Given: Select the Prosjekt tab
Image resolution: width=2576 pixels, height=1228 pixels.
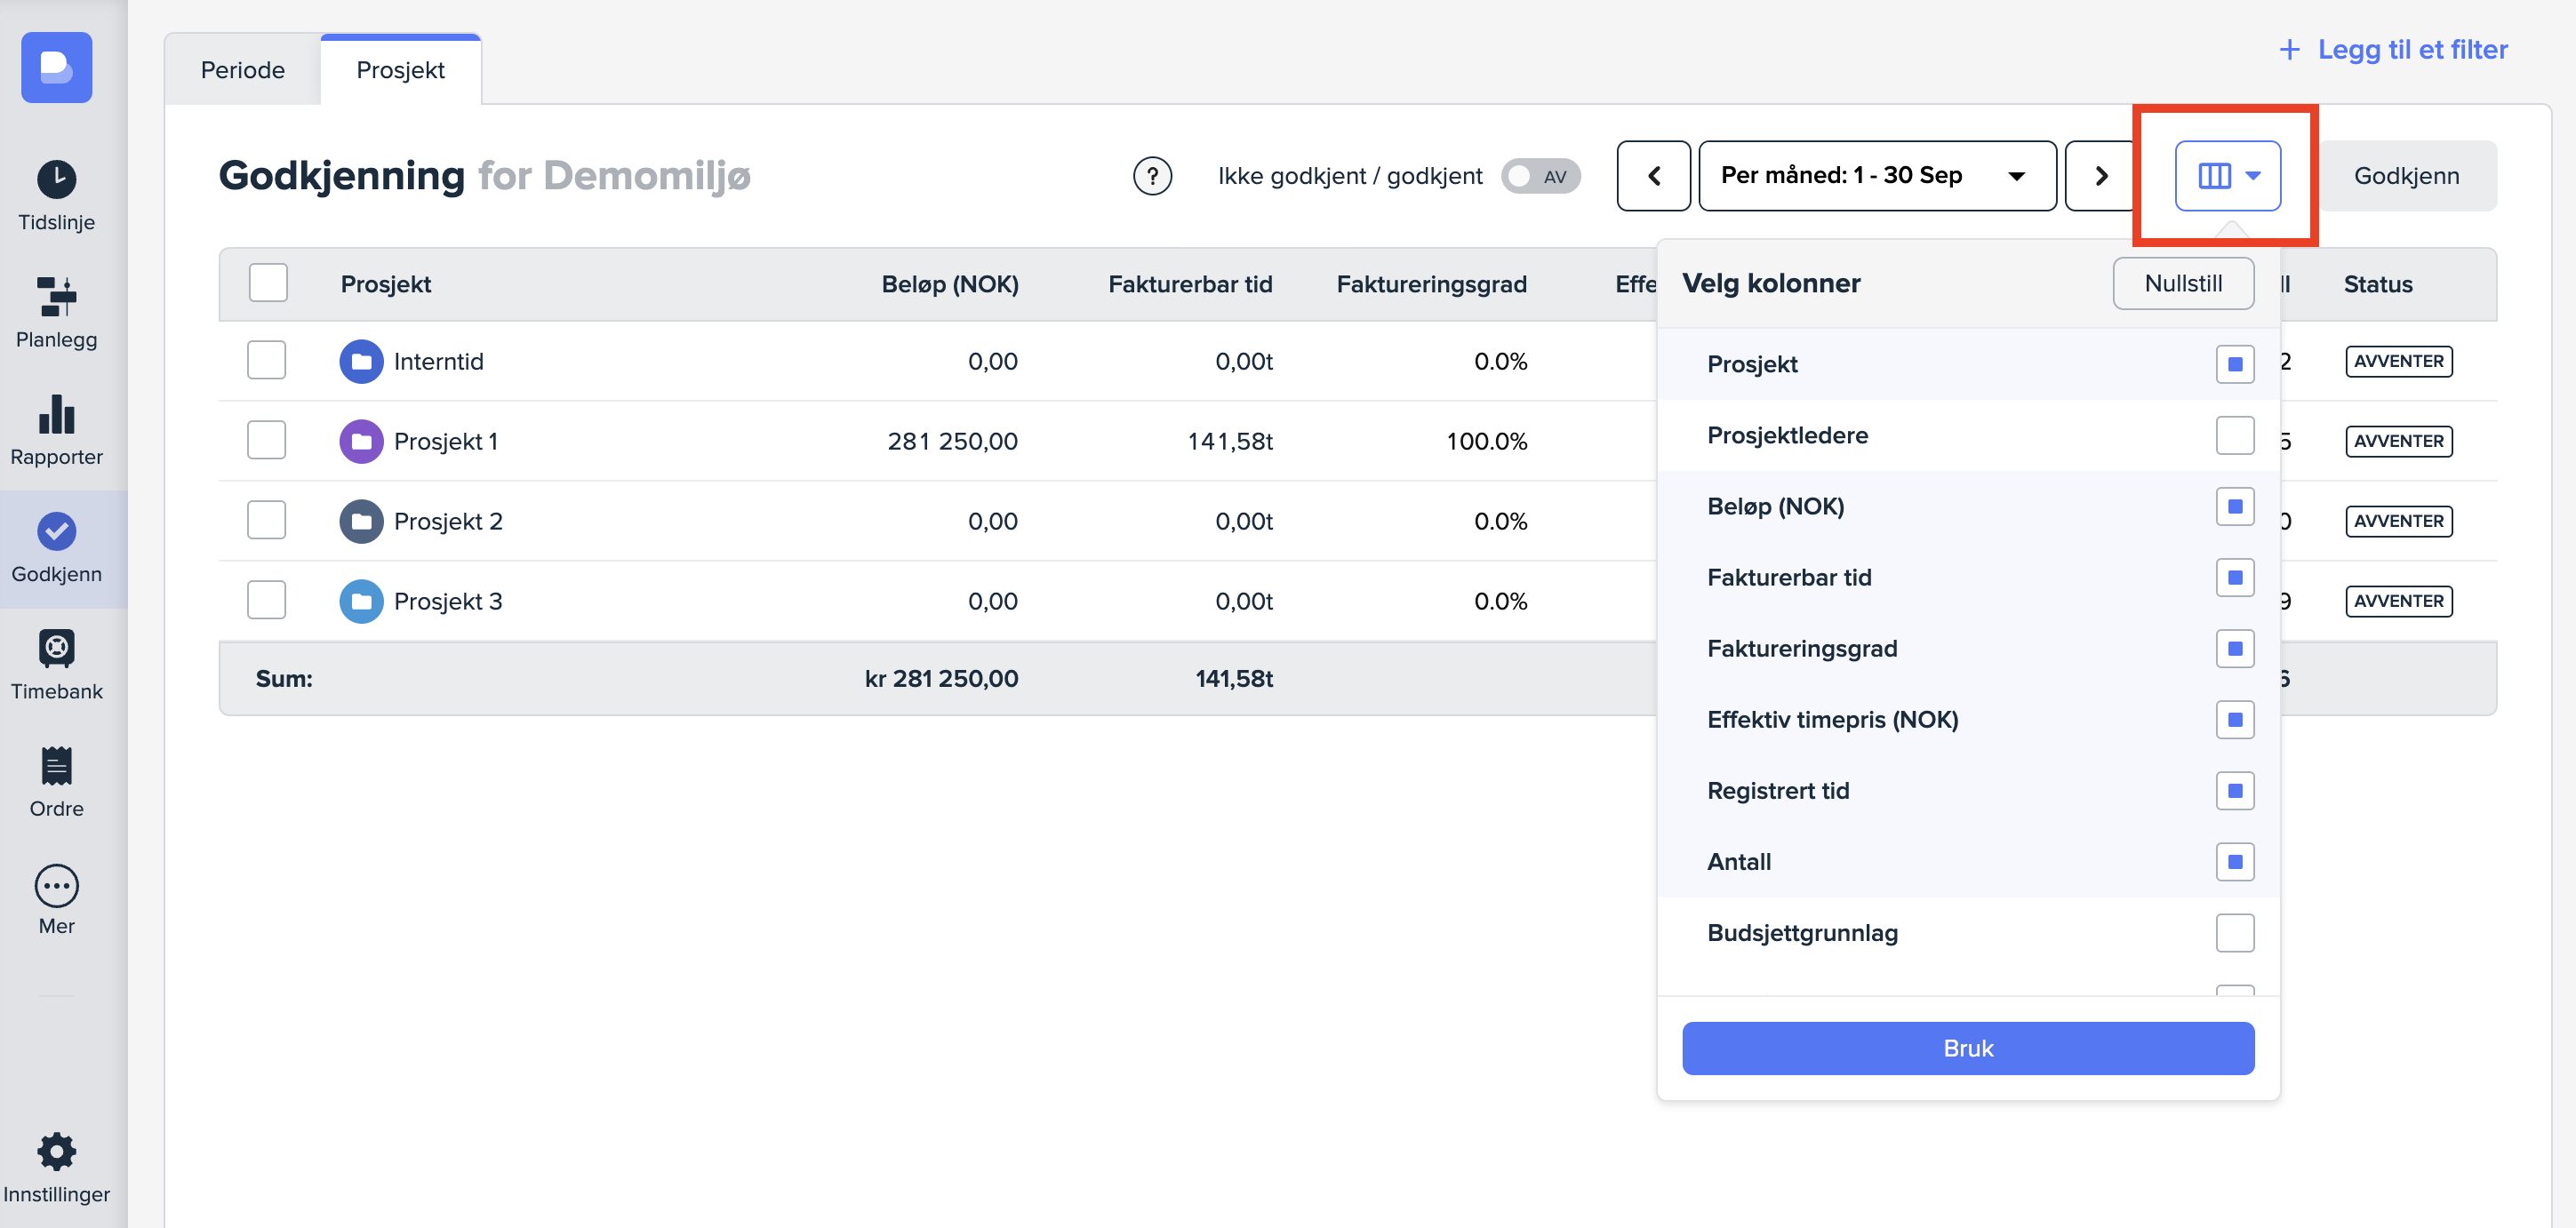Looking at the screenshot, I should click(400, 70).
